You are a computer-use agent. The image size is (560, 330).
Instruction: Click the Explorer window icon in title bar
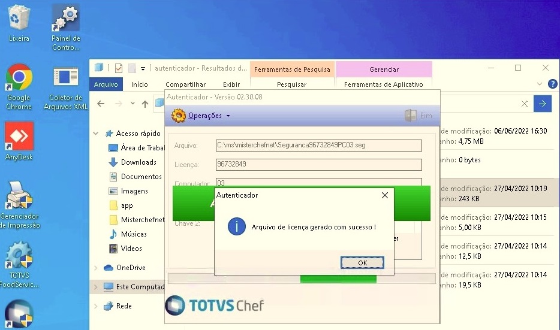99,68
